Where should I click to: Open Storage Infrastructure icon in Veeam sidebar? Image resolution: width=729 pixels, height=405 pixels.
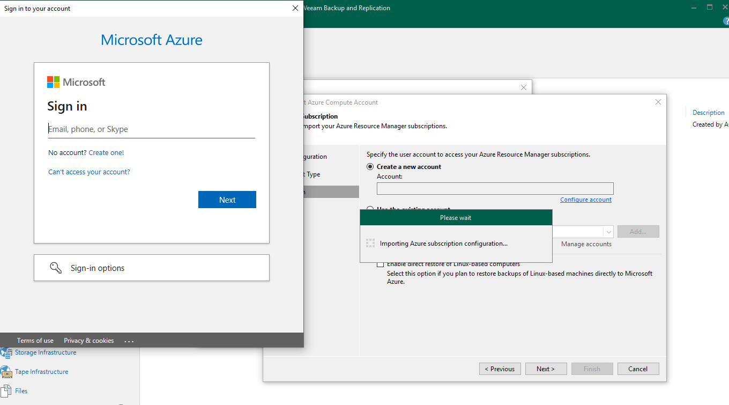[x=6, y=352]
